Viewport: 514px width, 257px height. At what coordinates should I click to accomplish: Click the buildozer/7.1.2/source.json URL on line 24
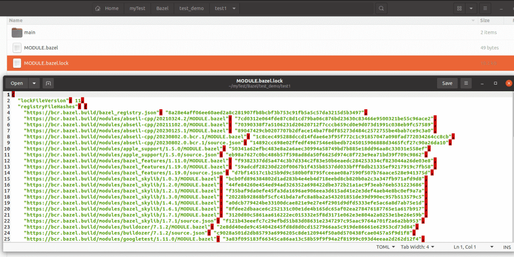pos(116,233)
